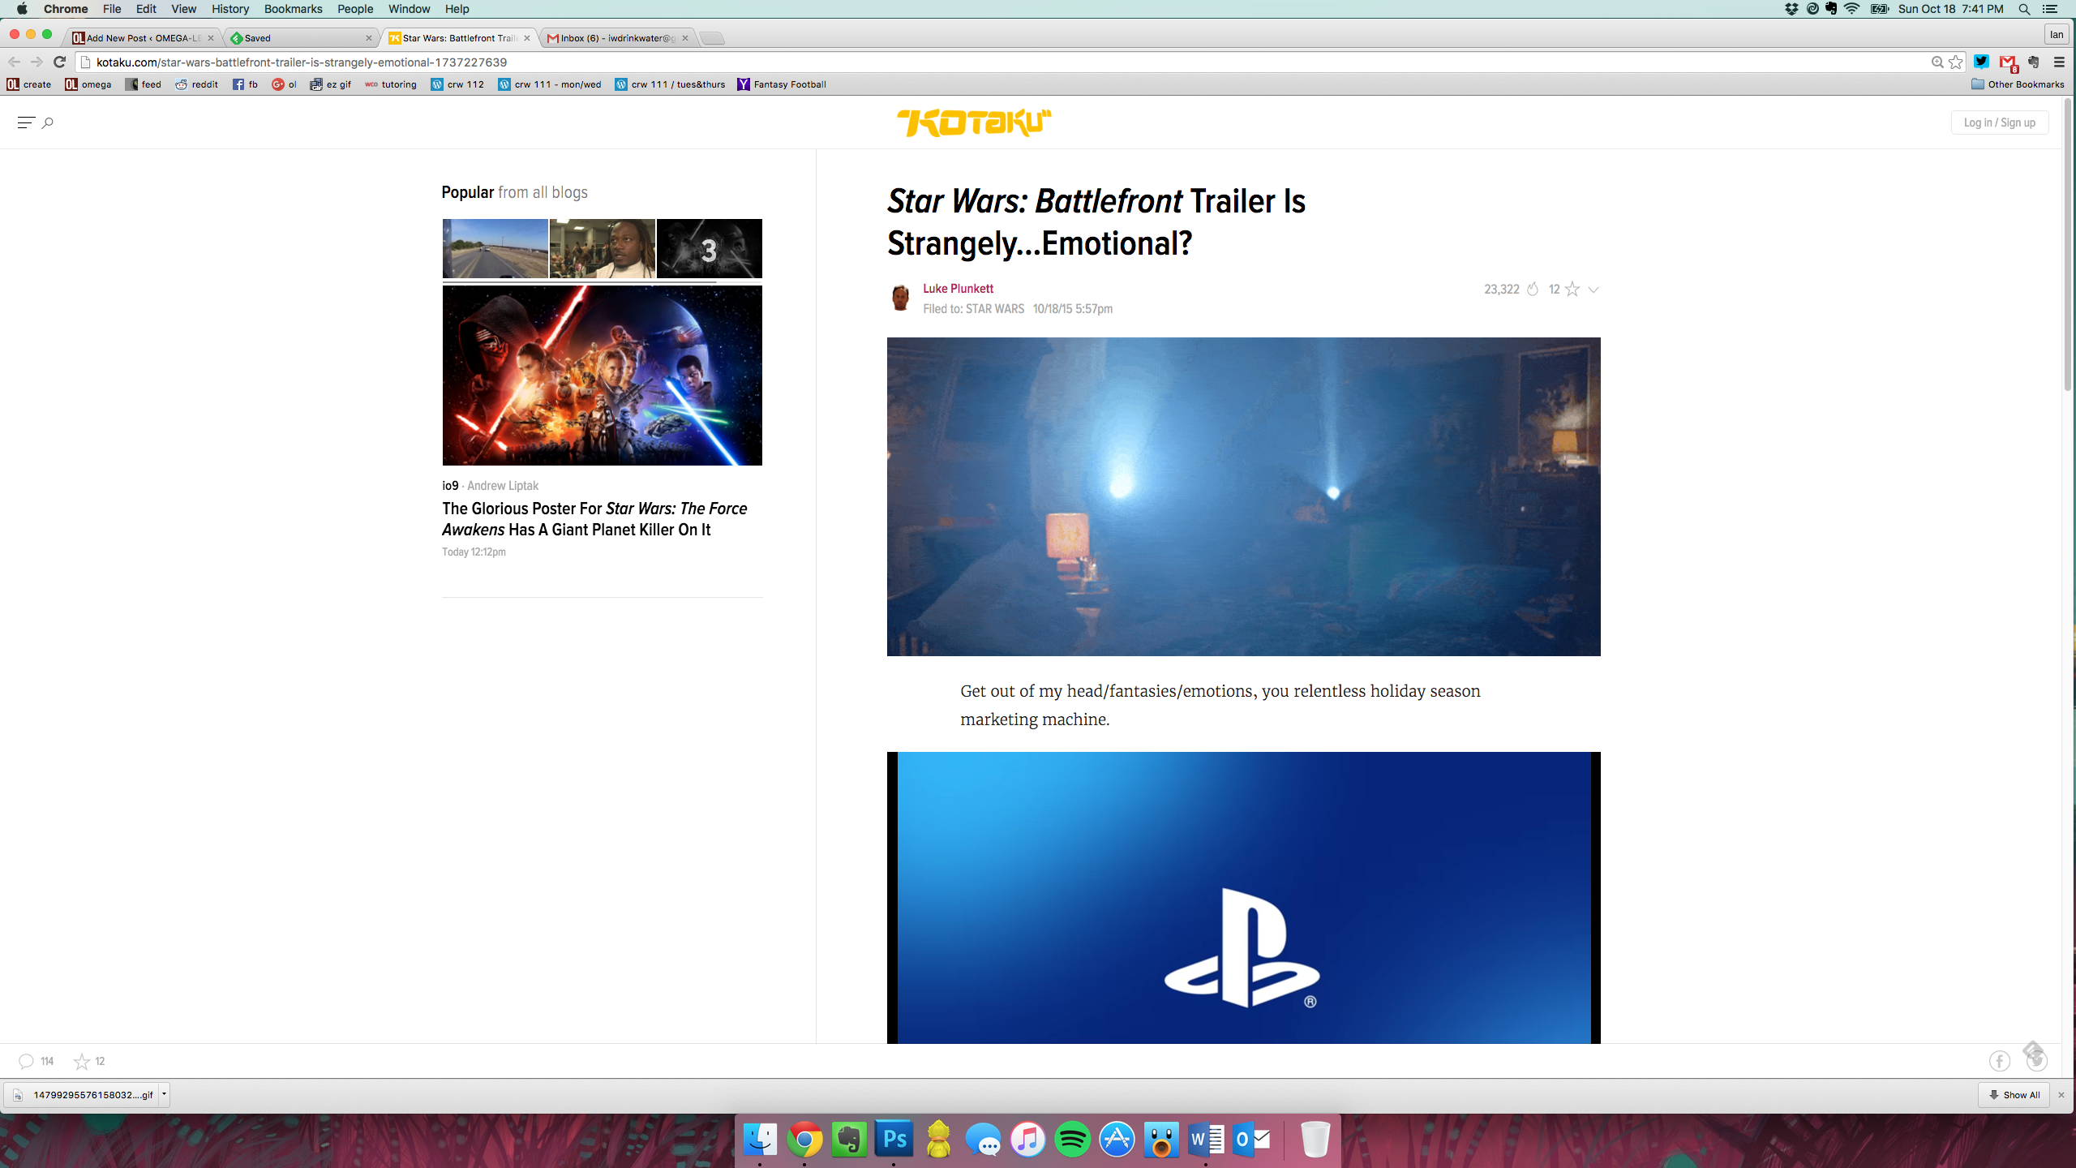The image size is (2076, 1168).
Task: Close the Star Wars Battlefront tab
Action: [527, 38]
